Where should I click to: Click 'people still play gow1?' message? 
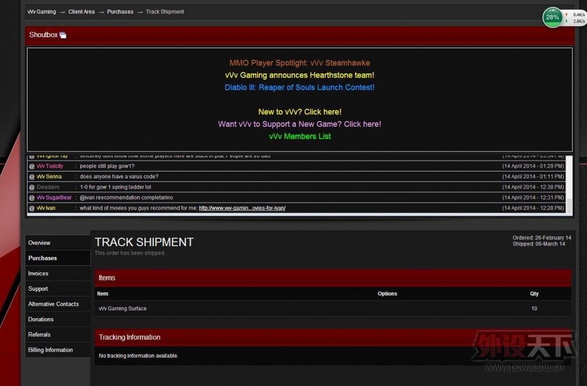tap(107, 166)
